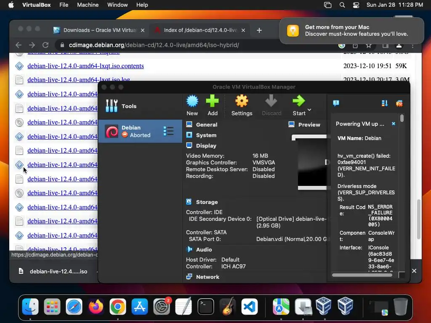Close the Downloads Oracle VM tab

[x=142, y=30]
